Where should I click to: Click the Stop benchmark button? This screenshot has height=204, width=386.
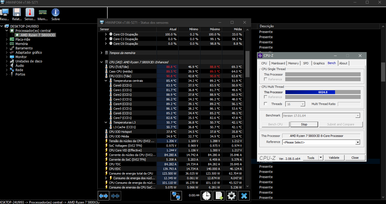[304, 124]
